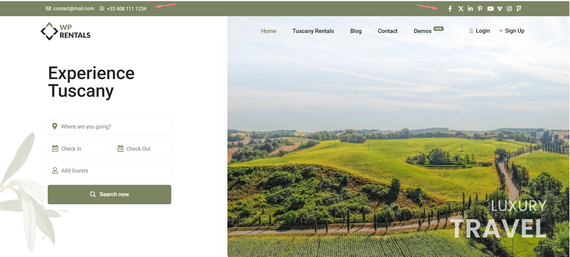
Task: Open the YouTube social icon
Action: [x=490, y=9]
